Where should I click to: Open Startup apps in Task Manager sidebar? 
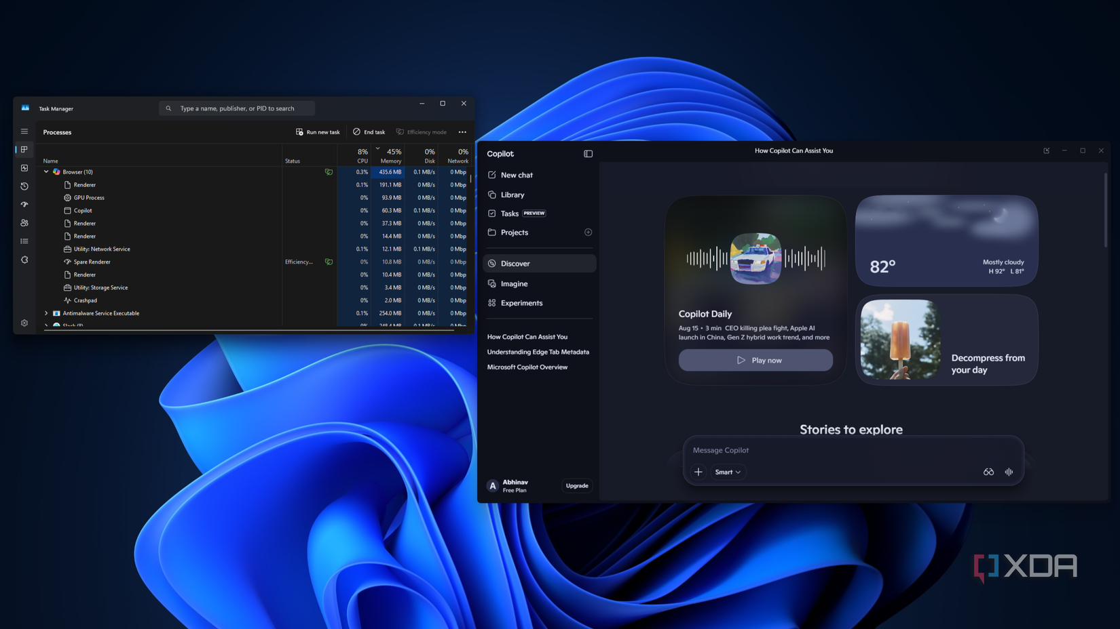(24, 204)
